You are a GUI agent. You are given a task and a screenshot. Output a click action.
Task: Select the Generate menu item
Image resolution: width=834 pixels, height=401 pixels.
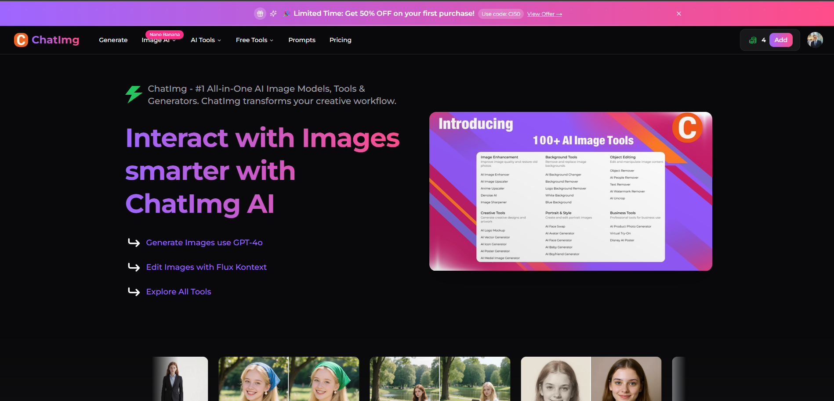(113, 40)
